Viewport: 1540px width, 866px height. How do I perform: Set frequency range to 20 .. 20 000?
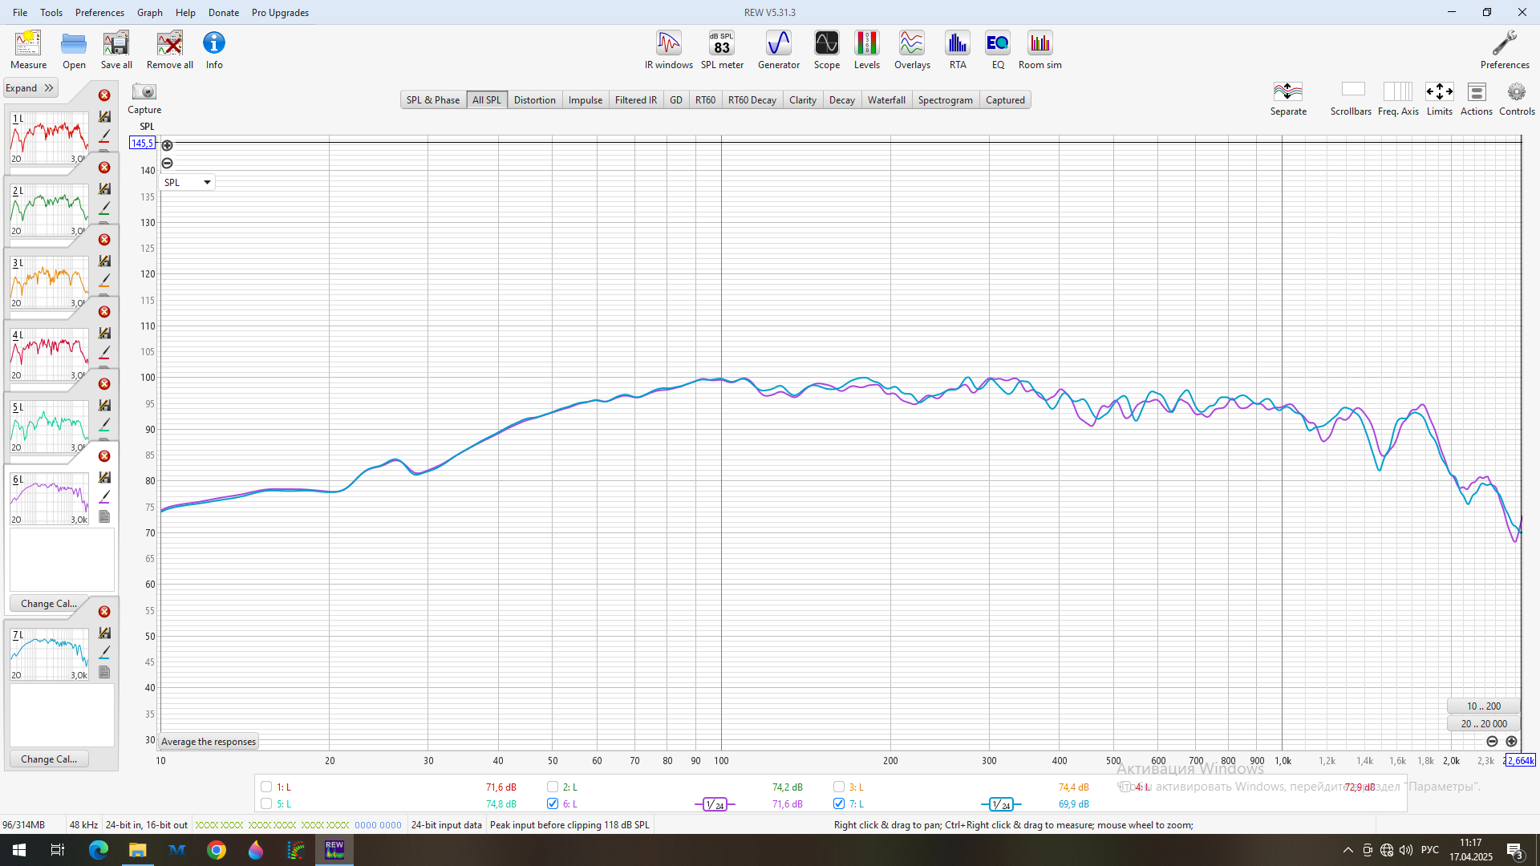(x=1483, y=723)
